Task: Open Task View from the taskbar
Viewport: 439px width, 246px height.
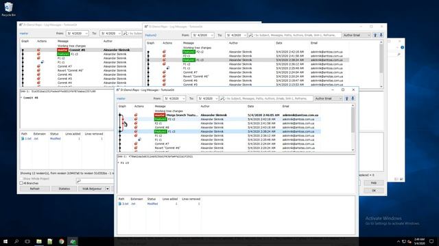Action: coord(27,241)
